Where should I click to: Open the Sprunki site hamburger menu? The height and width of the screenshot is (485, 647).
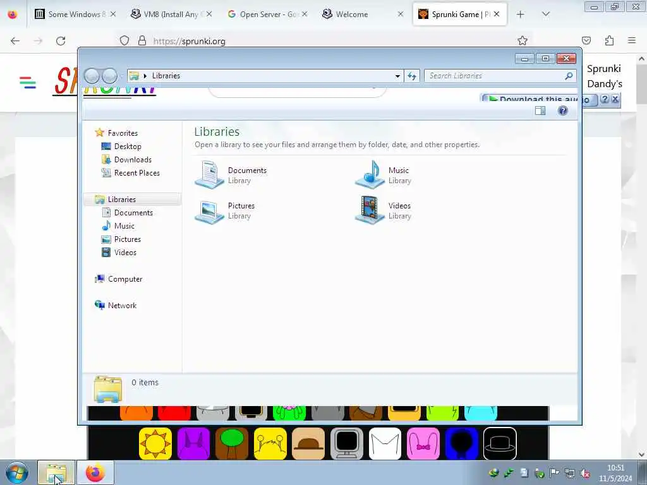(28, 83)
